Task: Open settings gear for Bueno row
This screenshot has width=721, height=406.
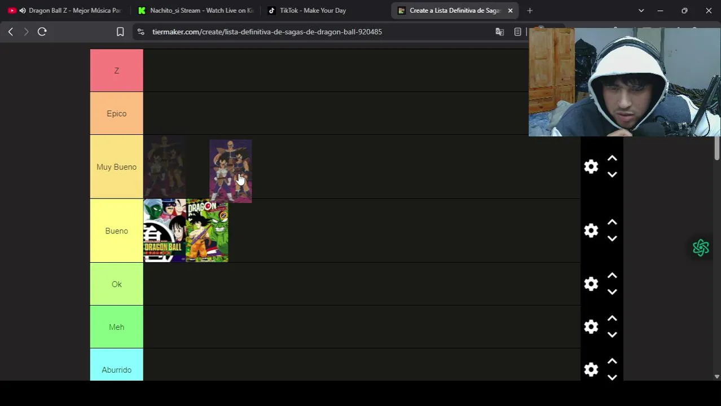Action: coord(591,231)
